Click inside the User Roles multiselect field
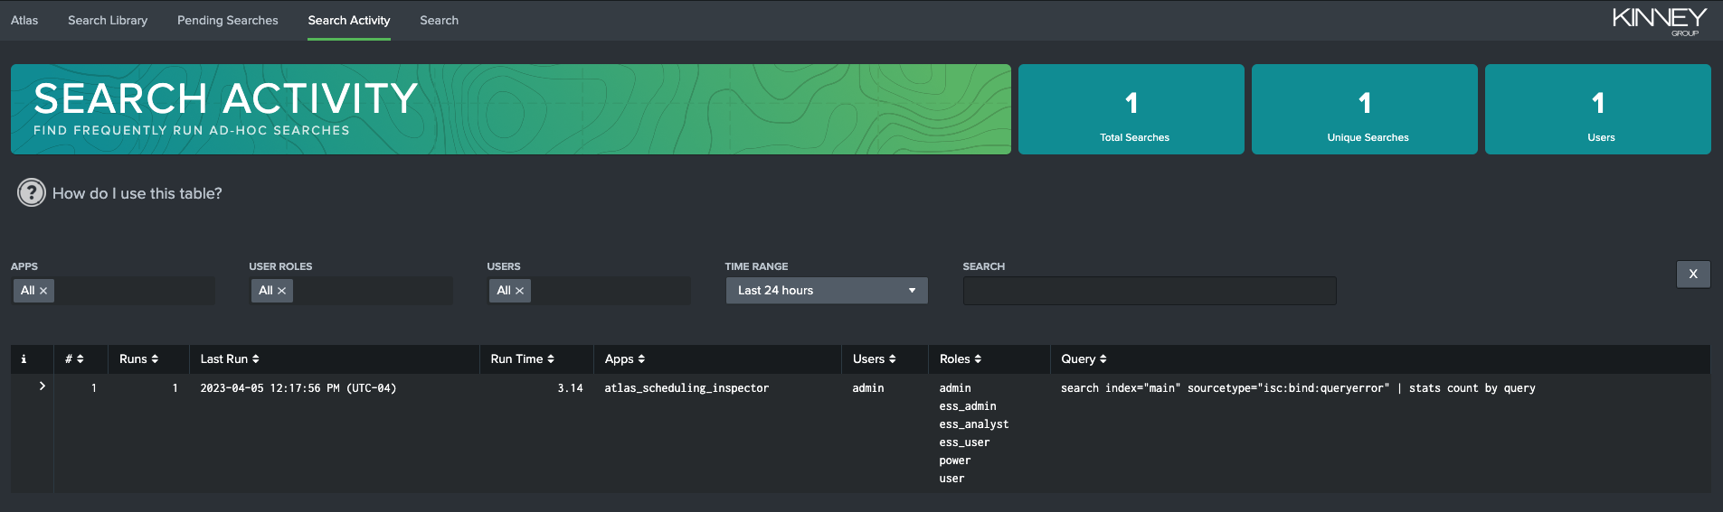 coord(351,290)
